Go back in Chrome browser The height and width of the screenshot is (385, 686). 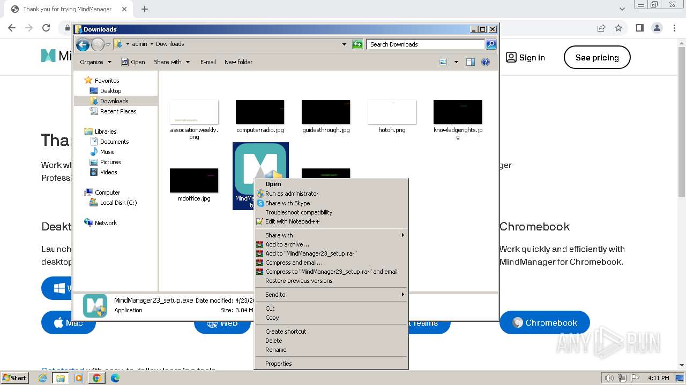pos(12,28)
